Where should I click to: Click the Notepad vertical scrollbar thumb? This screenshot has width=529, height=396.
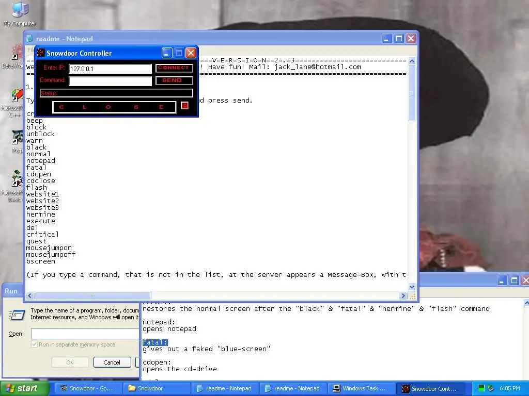(412, 93)
